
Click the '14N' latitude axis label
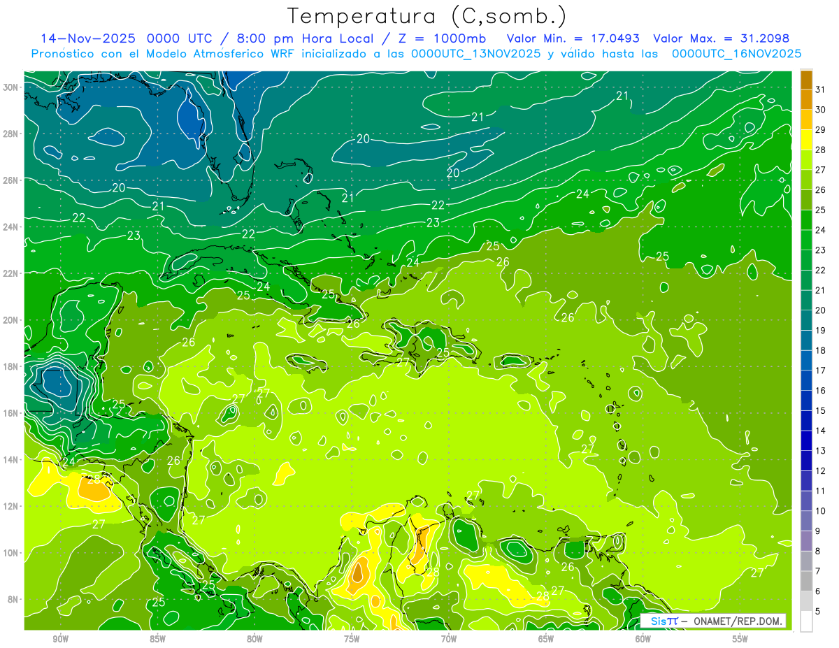pos(11,459)
